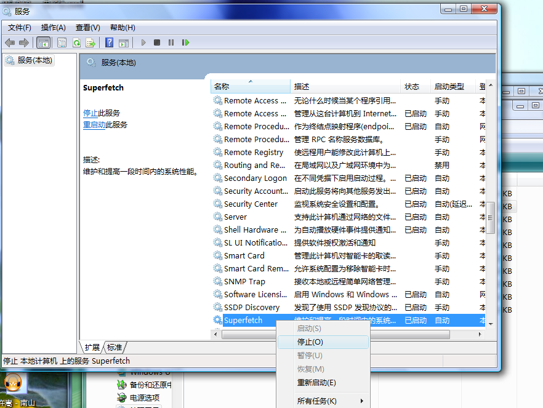Click the 重启动 link for Superfetch
This screenshot has height=408, width=543.
94,125
